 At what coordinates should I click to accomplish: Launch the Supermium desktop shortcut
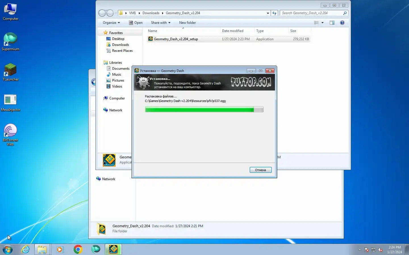pyautogui.click(x=11, y=42)
